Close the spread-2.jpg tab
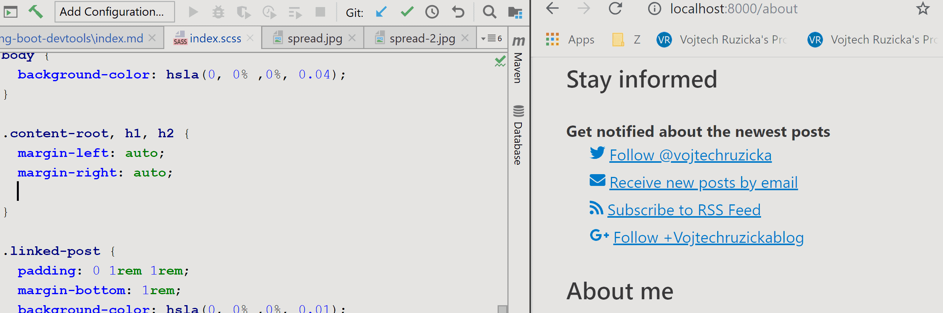 (x=465, y=38)
